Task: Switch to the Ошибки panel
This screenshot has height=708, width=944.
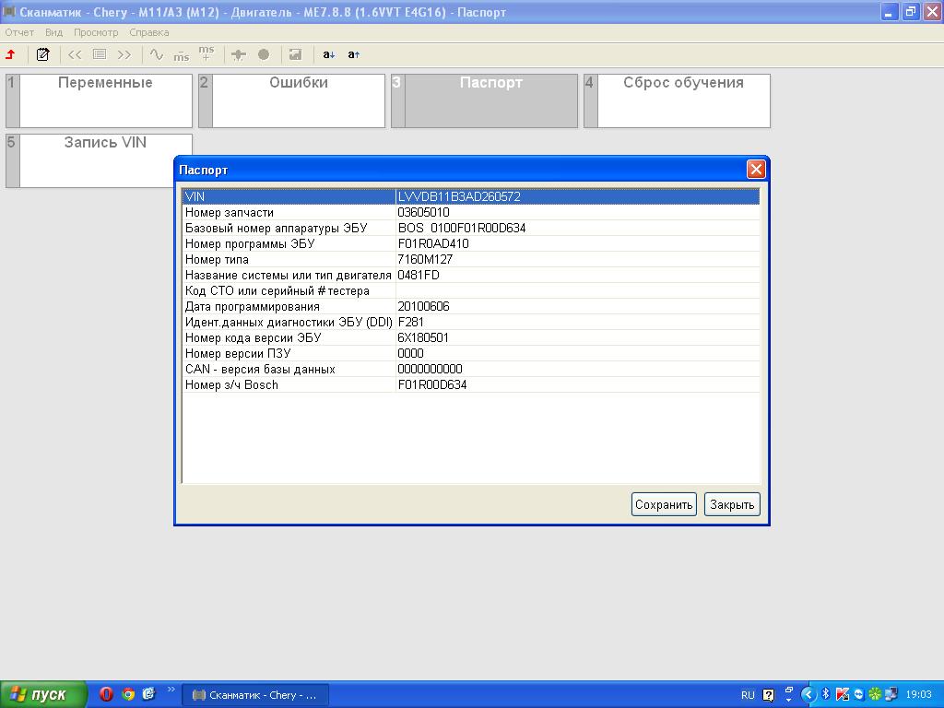Action: click(x=298, y=100)
